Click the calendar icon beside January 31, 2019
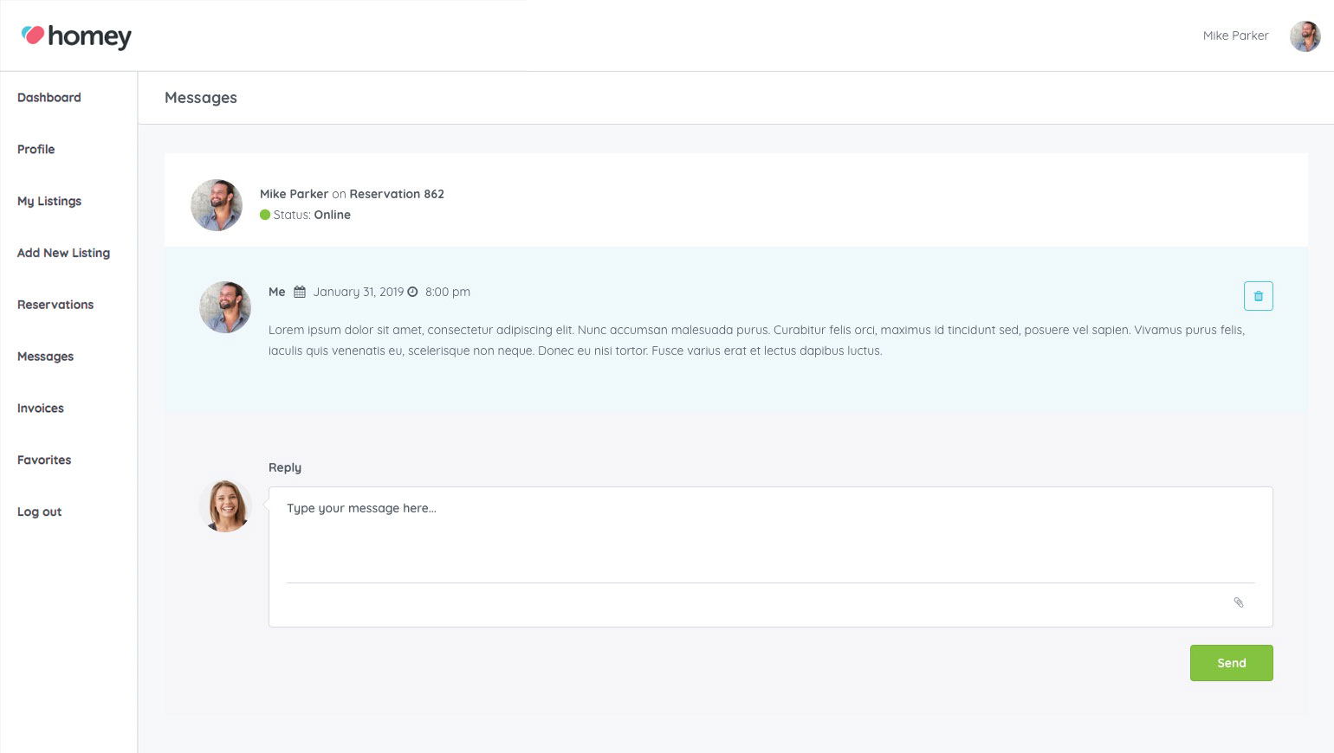Image resolution: width=1334 pixels, height=753 pixels. [300, 293]
